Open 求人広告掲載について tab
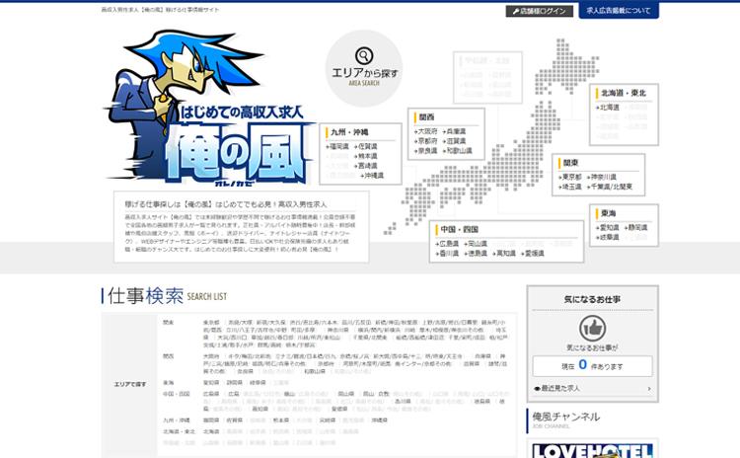The height and width of the screenshot is (458, 740). point(645,11)
